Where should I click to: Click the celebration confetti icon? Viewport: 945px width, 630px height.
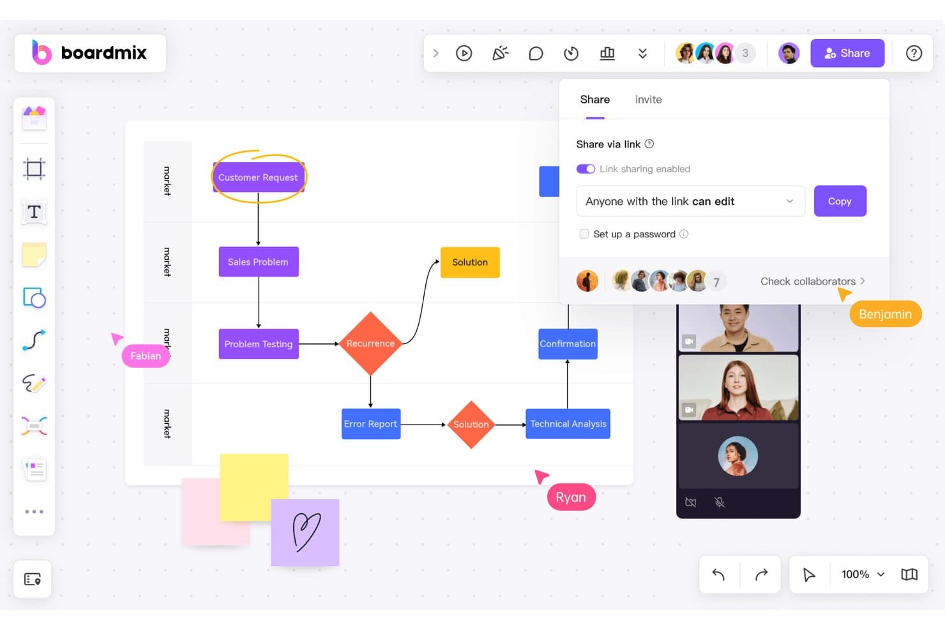501,53
